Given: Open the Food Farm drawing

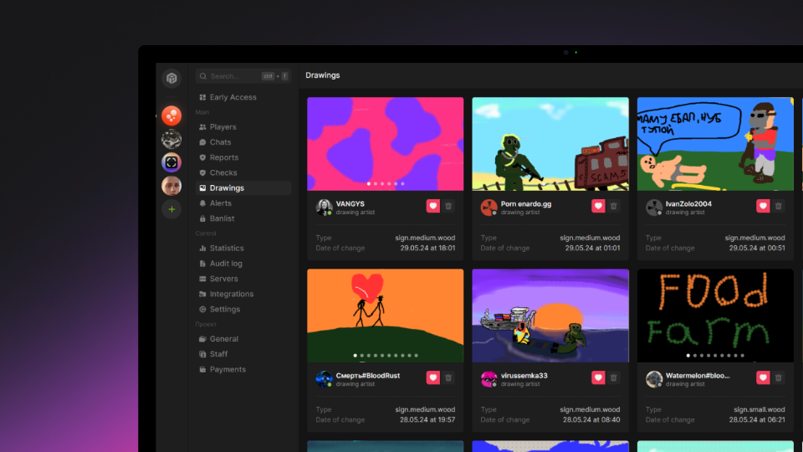Looking at the screenshot, I should 715,316.
